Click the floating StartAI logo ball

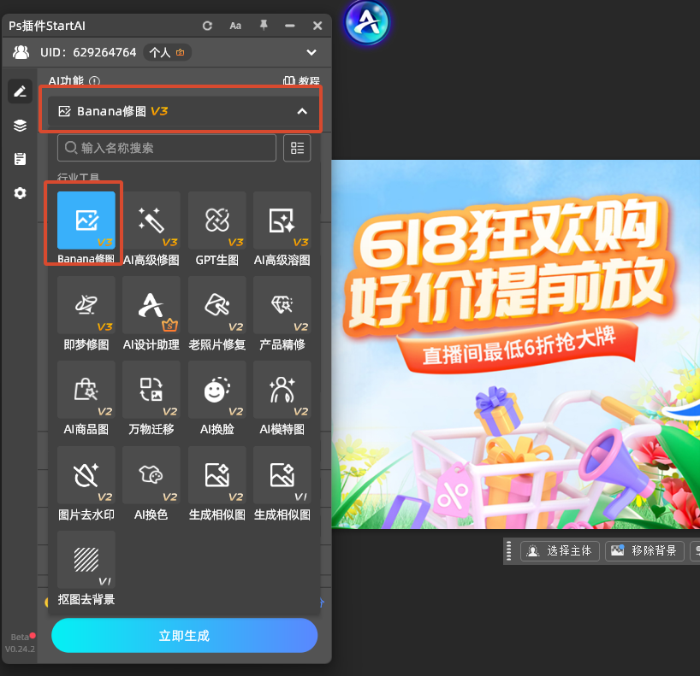click(x=367, y=23)
